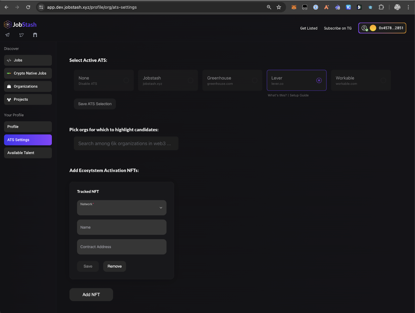Viewport: 415px width, 313px height.
Task: Open the Extensions puzzle-piece menu
Action: point(381,7)
